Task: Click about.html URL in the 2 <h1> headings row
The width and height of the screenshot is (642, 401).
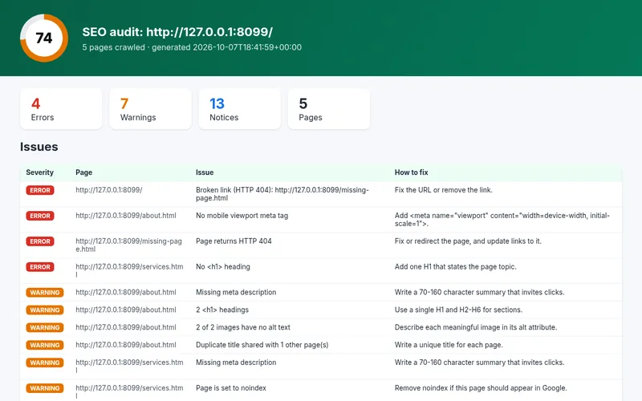Action: (126, 310)
